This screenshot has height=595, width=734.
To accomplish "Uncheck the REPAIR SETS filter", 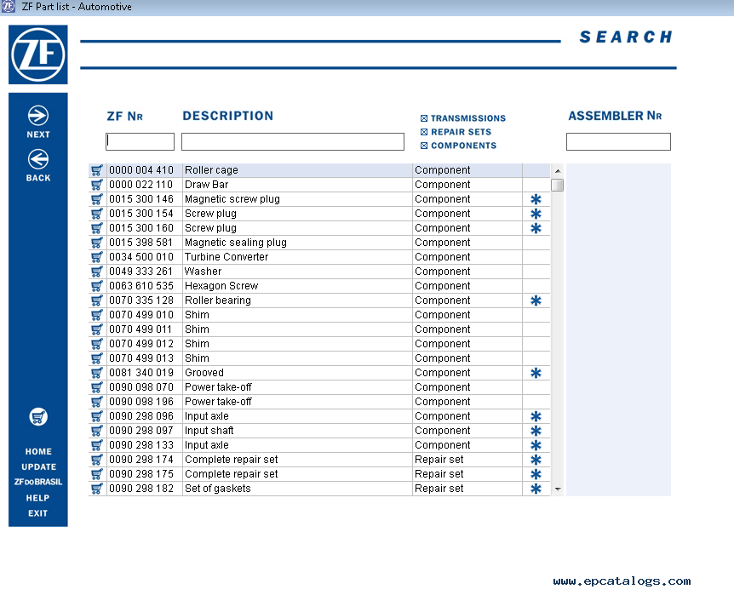I will coord(424,132).
